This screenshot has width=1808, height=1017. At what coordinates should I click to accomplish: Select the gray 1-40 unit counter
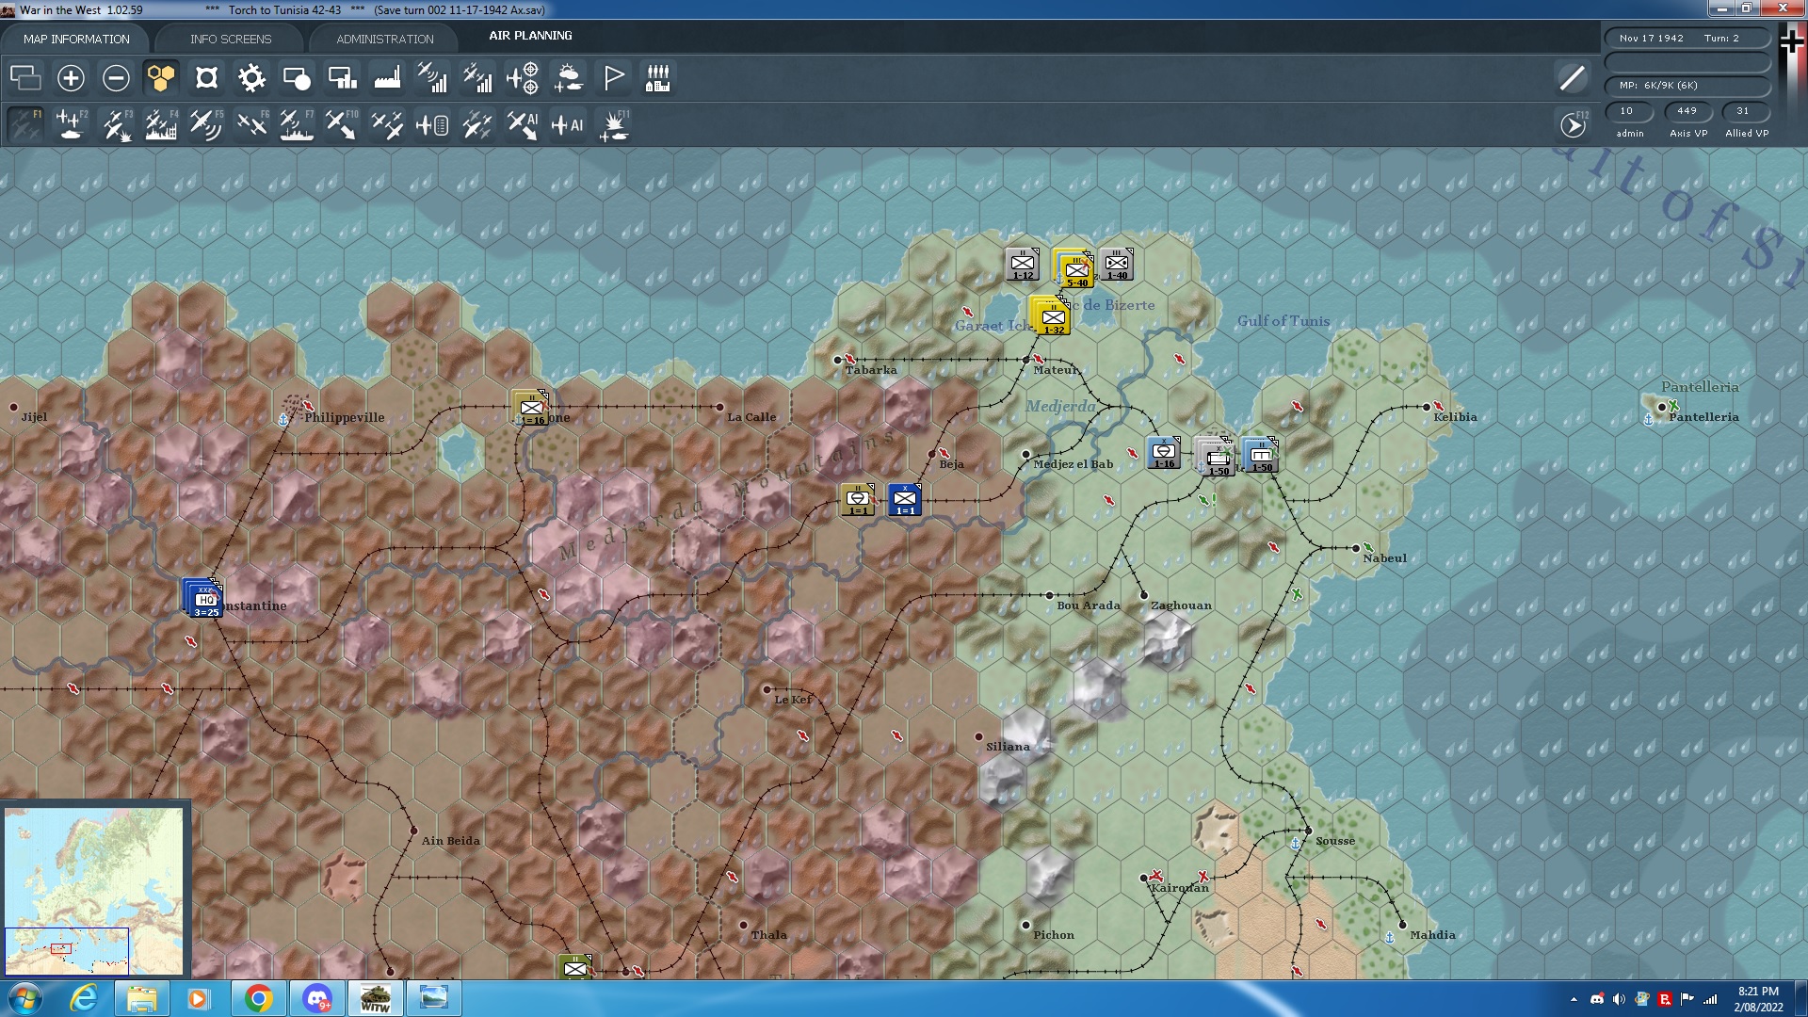coord(1116,265)
